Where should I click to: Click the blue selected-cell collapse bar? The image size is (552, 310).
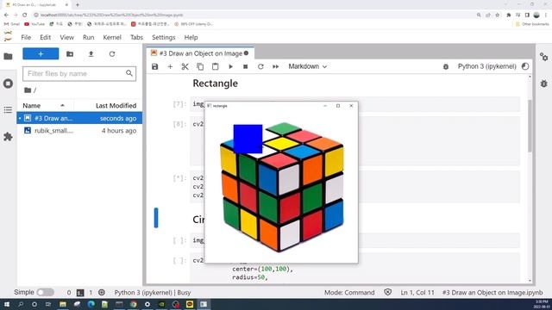click(x=156, y=218)
